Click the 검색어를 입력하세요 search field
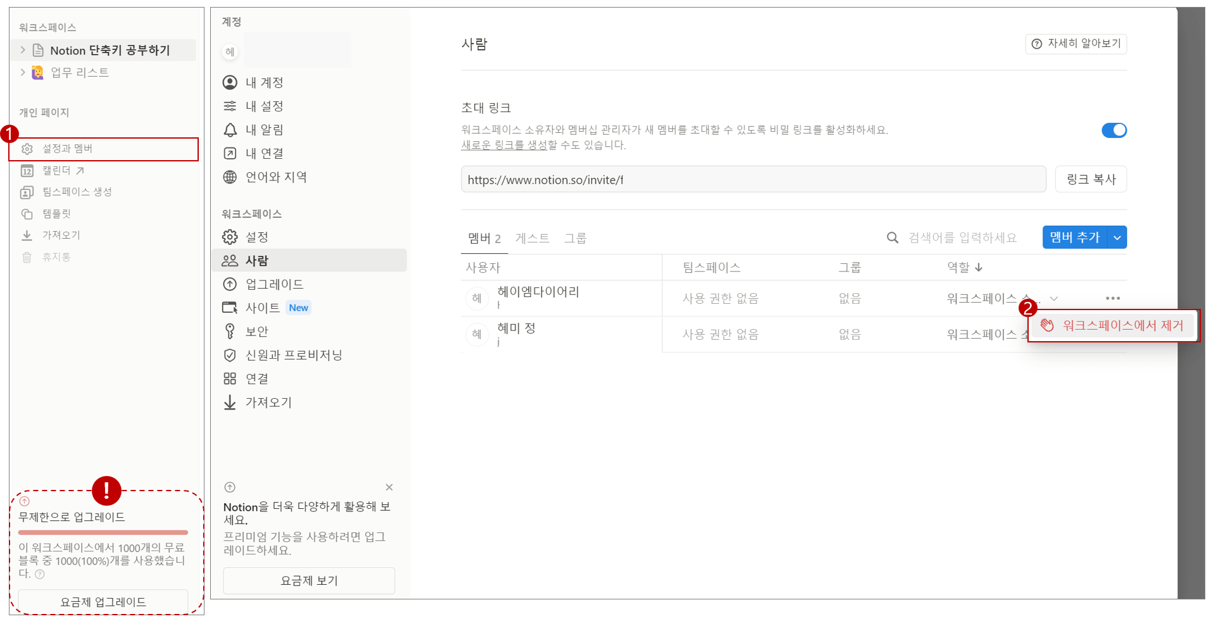The image size is (1211, 626). click(962, 237)
